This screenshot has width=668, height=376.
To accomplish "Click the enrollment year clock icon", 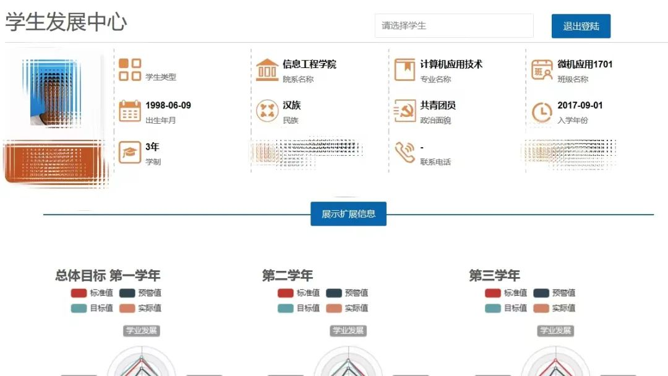I will [x=542, y=112].
